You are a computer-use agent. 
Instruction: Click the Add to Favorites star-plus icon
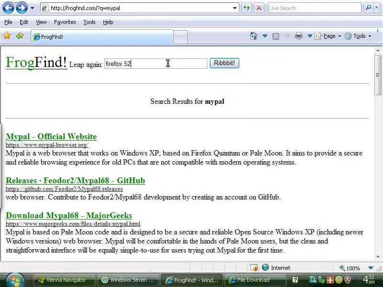tap(20, 36)
